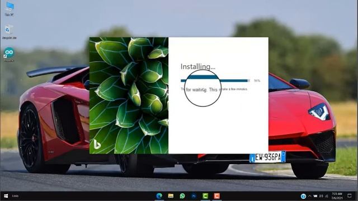Open Microsoft Edge from the taskbar
Screen dimensions: 358x201
pyautogui.click(x=159, y=196)
